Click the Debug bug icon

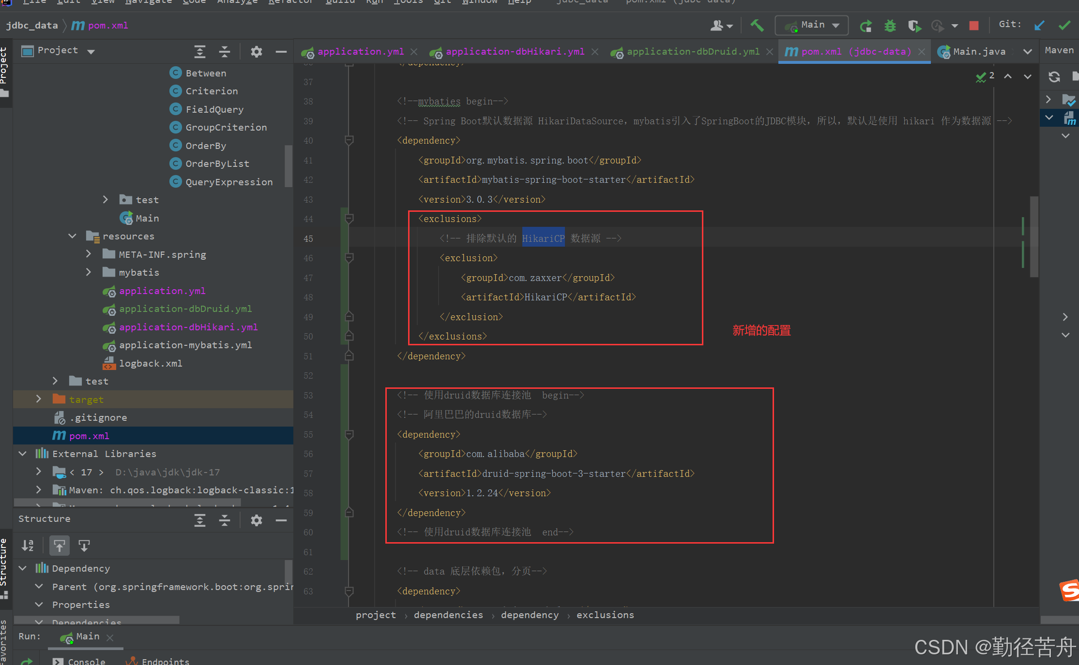click(890, 26)
